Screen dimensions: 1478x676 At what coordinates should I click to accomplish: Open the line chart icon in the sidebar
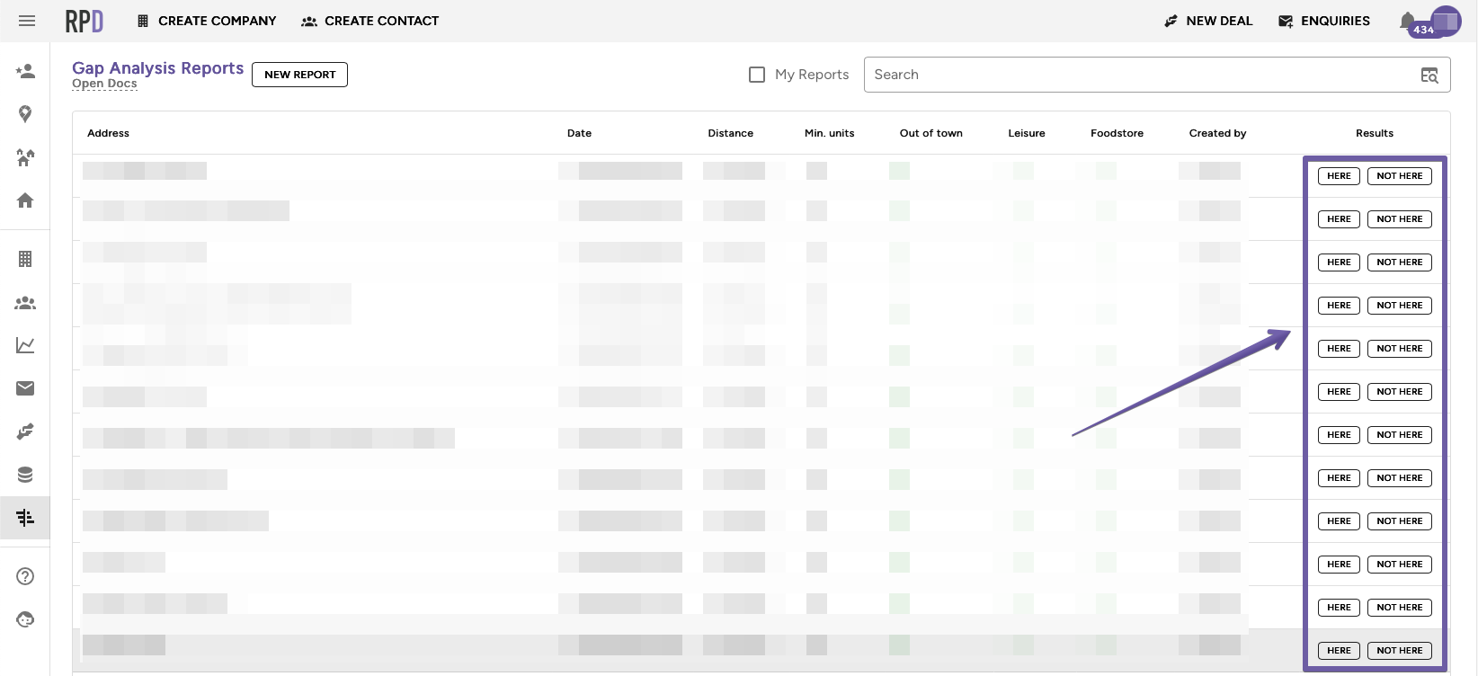click(x=25, y=345)
